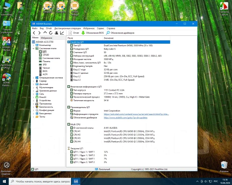Select the Чипсет tree item

point(44,68)
